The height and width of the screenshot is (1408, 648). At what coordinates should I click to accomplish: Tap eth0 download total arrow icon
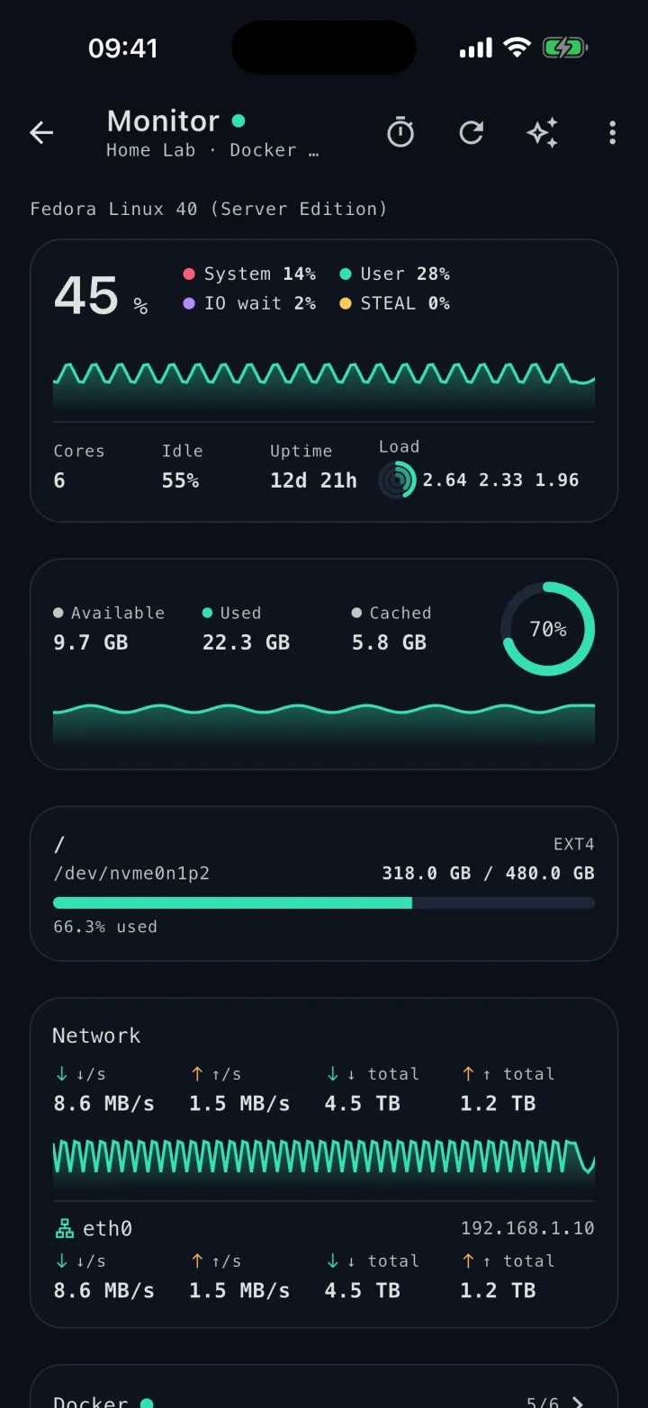click(333, 1260)
